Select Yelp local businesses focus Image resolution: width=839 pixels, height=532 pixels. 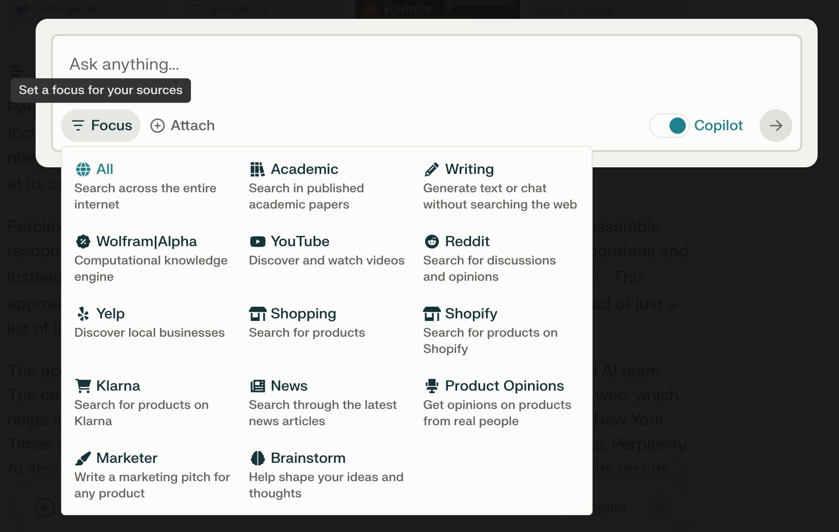tap(153, 322)
